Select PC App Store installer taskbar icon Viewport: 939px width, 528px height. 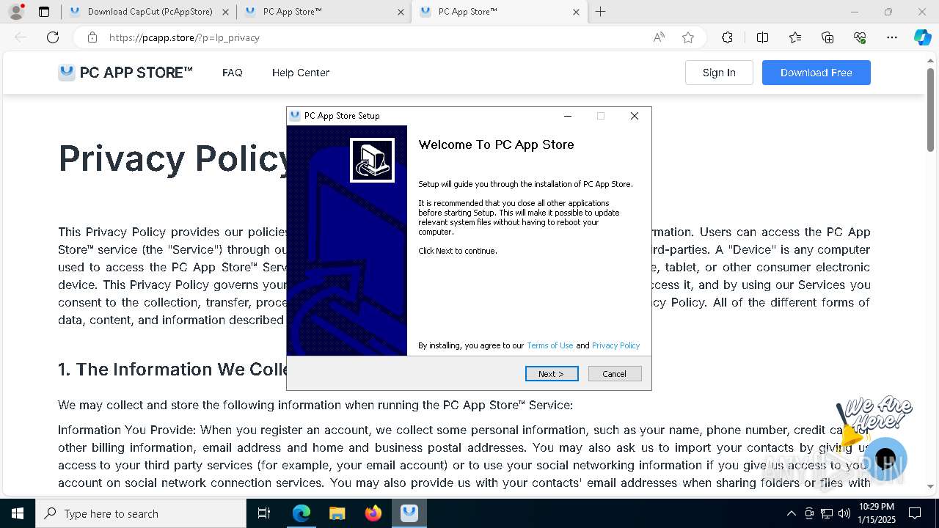409,513
